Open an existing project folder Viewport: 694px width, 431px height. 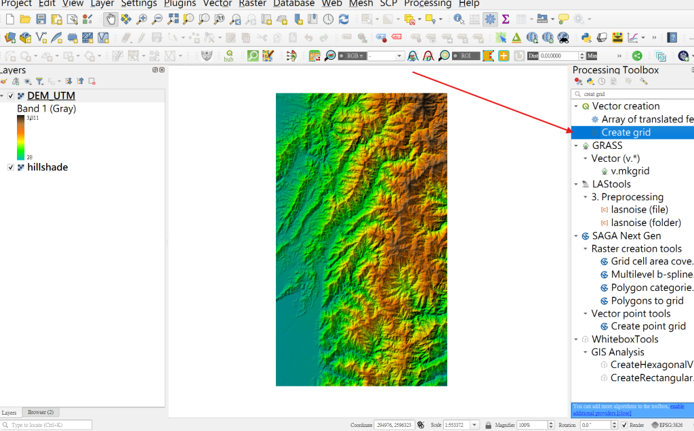[25, 19]
